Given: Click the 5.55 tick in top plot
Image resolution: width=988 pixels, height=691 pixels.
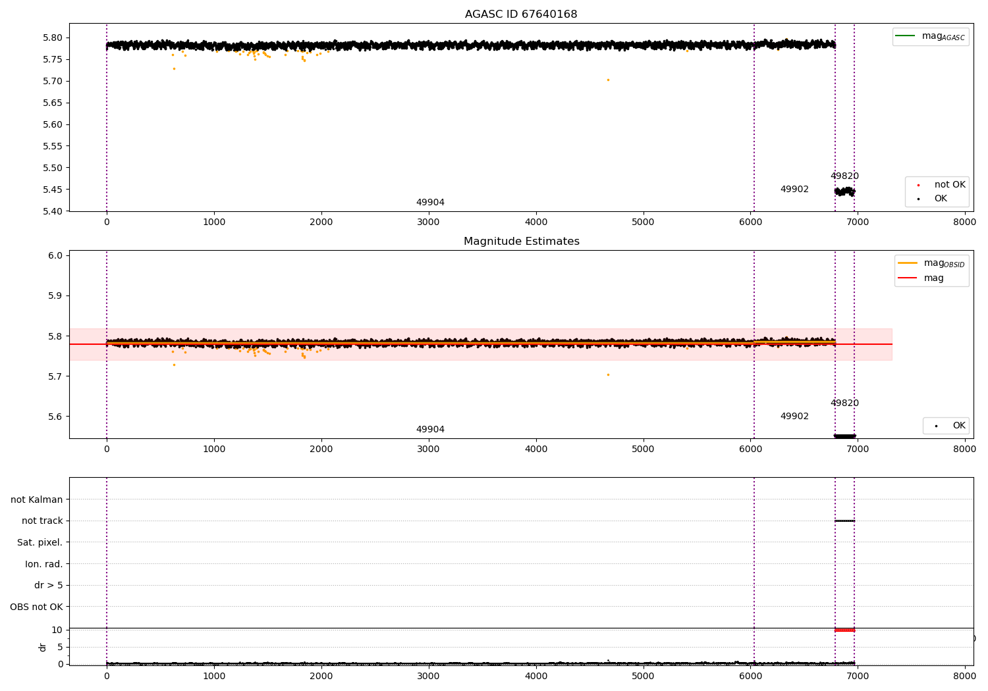Looking at the screenshot, I should click(52, 146).
